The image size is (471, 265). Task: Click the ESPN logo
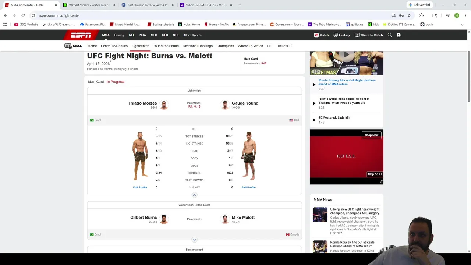(81, 35)
